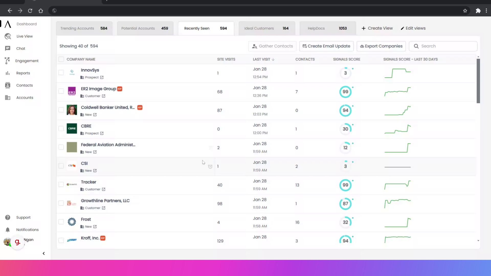The image size is (491, 276).
Task: Focus the Search input field
Action: pos(443,46)
